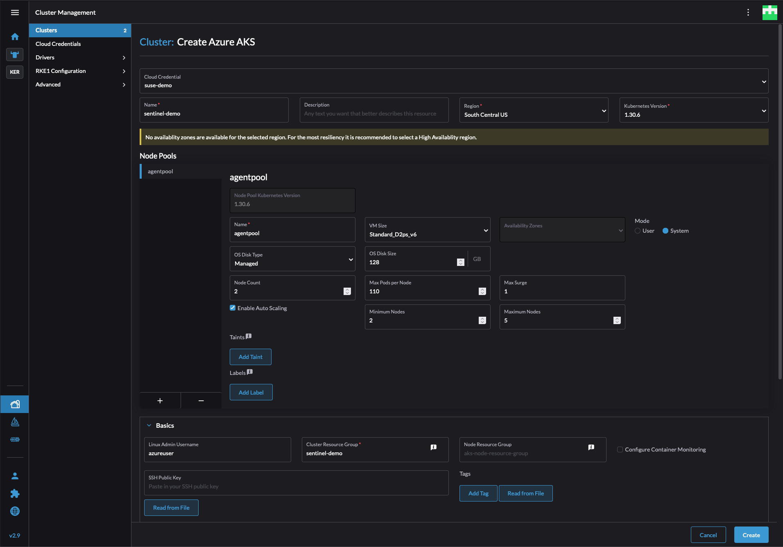This screenshot has width=783, height=547.
Task: Click the Add Taint button
Action: [x=250, y=356]
